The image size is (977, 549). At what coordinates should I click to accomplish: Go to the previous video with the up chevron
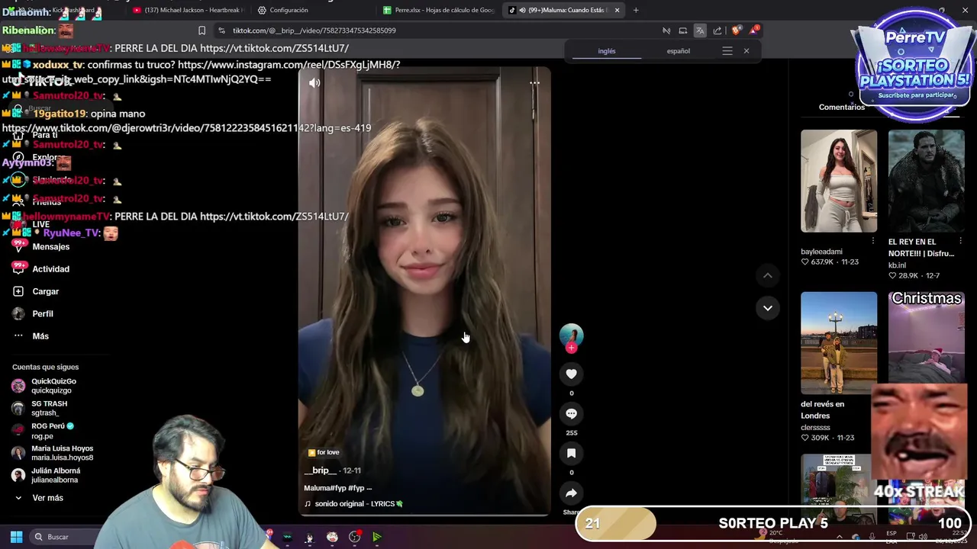pyautogui.click(x=768, y=275)
